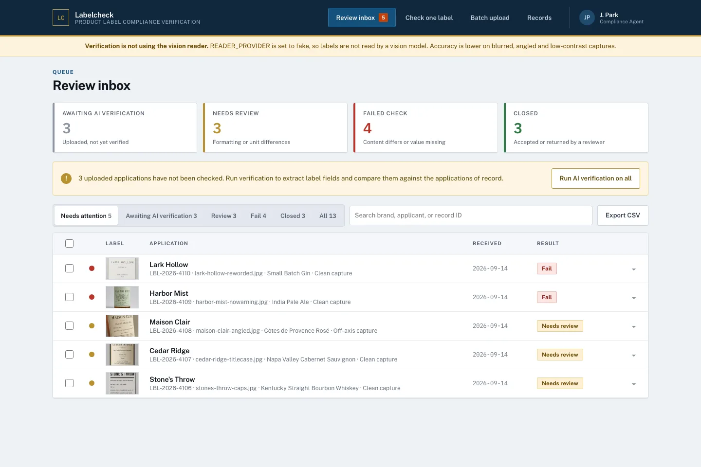Select the Needs attention 5 tab
The image size is (701, 467).
click(x=86, y=216)
